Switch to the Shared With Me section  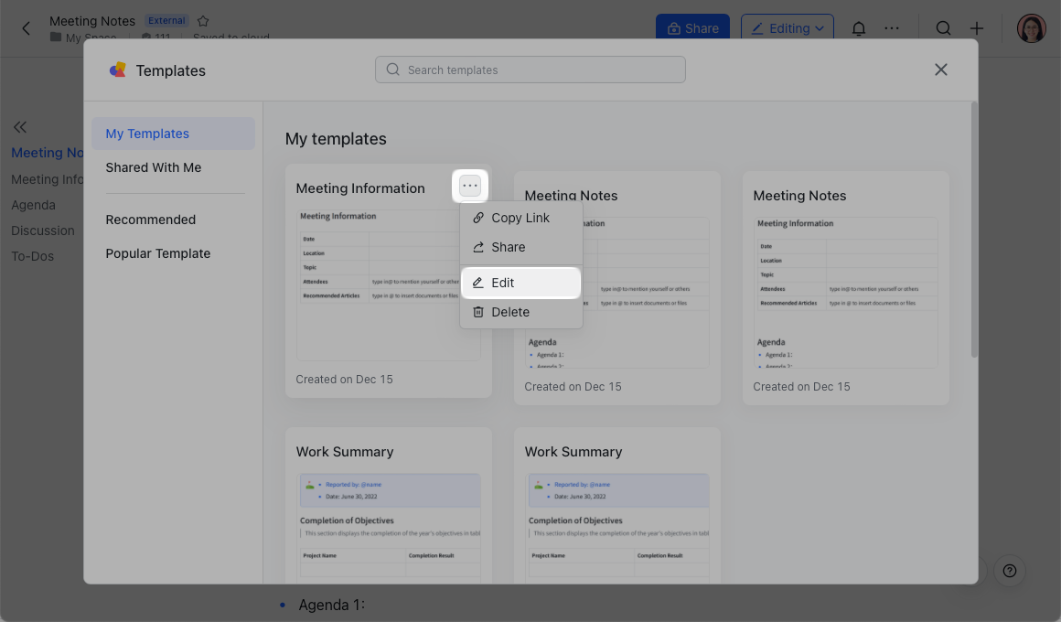click(x=153, y=167)
